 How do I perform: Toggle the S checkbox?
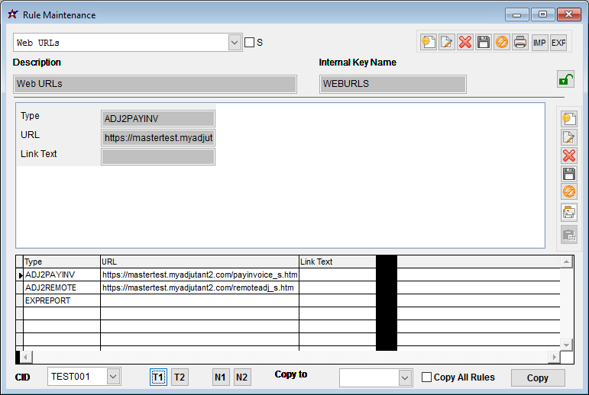coord(249,43)
